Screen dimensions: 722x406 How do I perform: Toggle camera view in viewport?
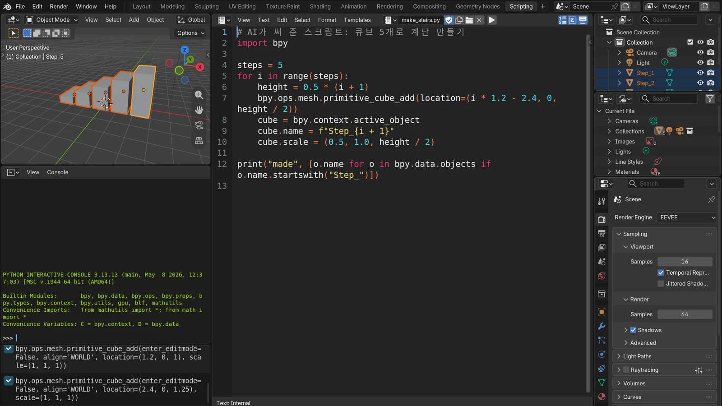pos(199,125)
